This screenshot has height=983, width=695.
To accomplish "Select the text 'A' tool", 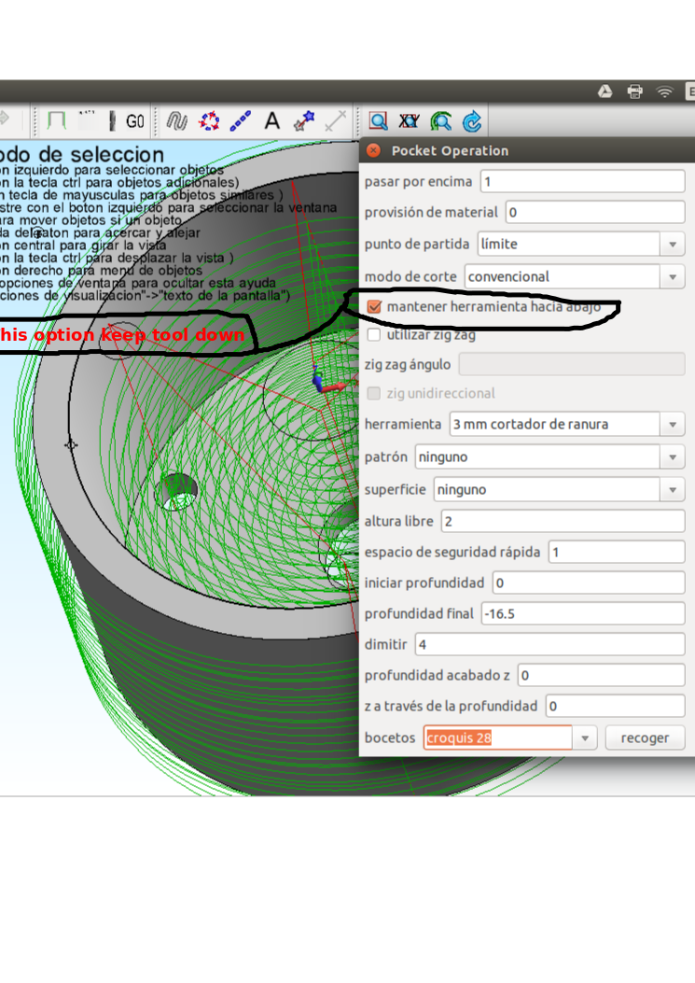I will click(272, 120).
